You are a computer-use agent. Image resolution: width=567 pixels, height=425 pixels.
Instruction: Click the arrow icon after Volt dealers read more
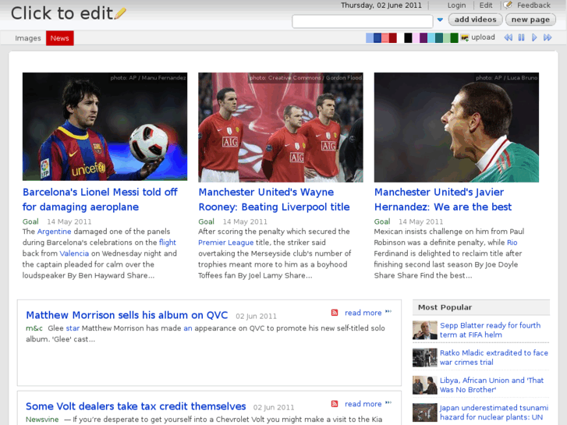click(388, 402)
